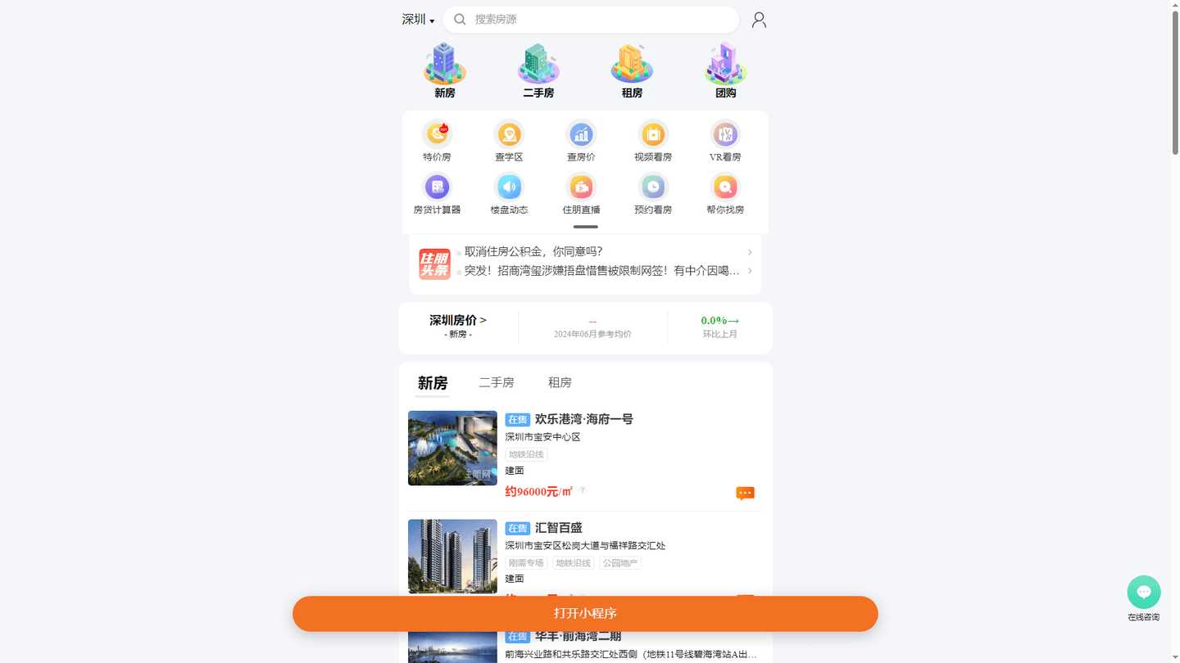Switch to the 二手房 listing tab
The image size is (1180, 663).
(497, 383)
